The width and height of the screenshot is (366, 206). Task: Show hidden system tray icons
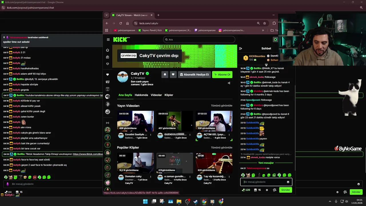(x=330, y=201)
